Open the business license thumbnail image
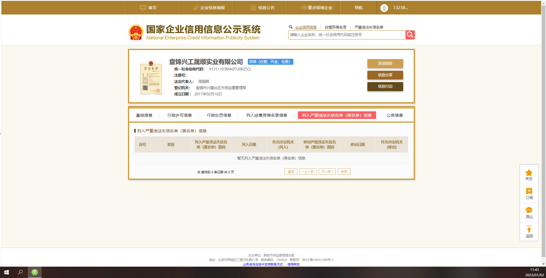Screen dimensions: 546x278 [151, 78]
